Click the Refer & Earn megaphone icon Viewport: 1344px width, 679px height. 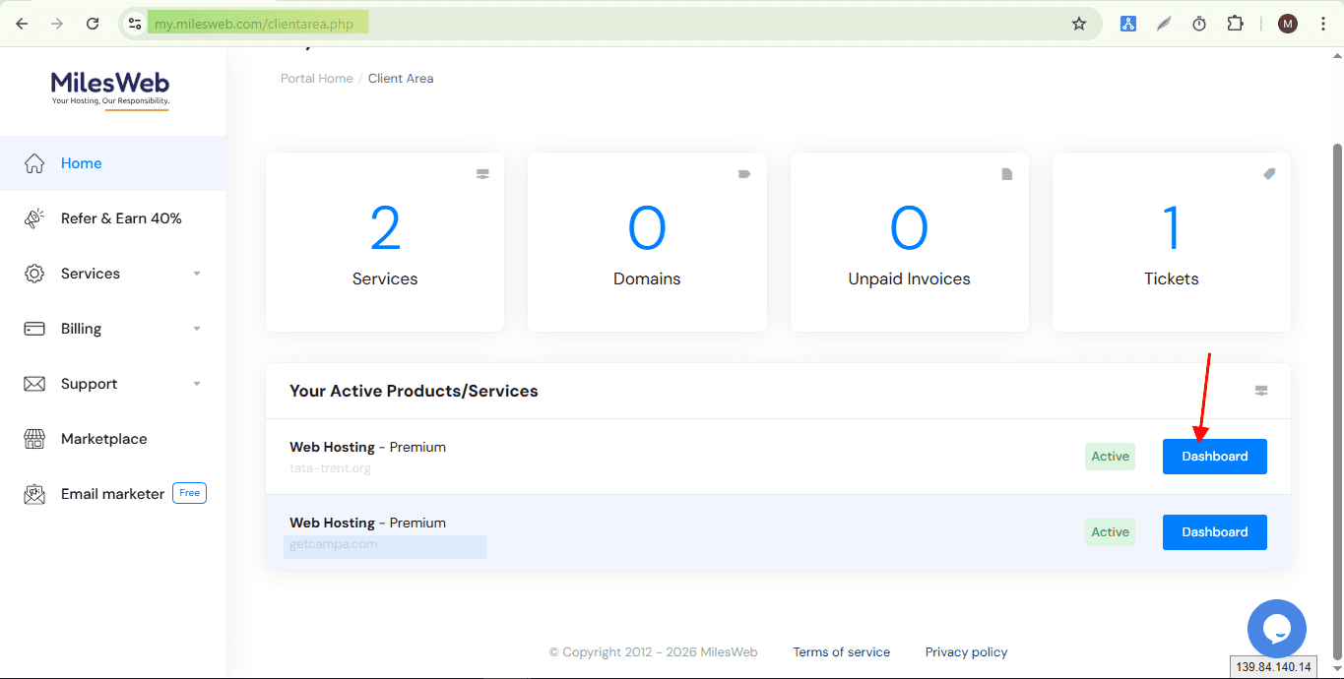click(x=34, y=218)
